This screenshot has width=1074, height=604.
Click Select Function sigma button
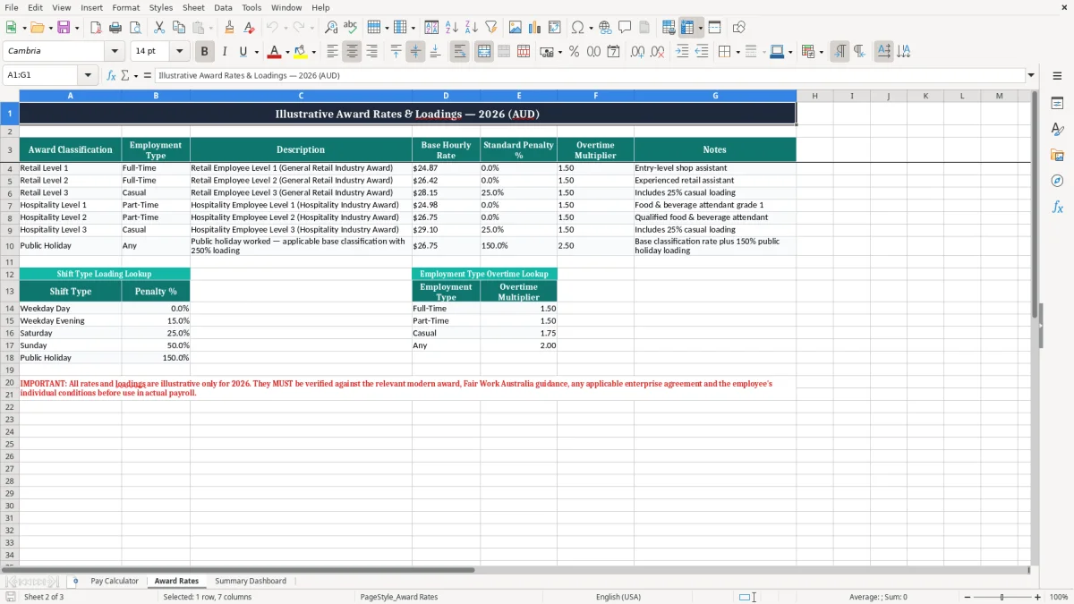124,75
